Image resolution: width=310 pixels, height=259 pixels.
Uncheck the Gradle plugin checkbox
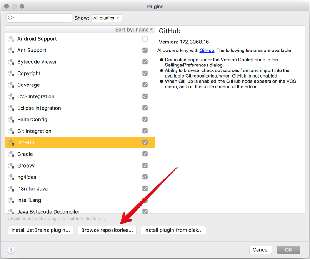[145, 154]
